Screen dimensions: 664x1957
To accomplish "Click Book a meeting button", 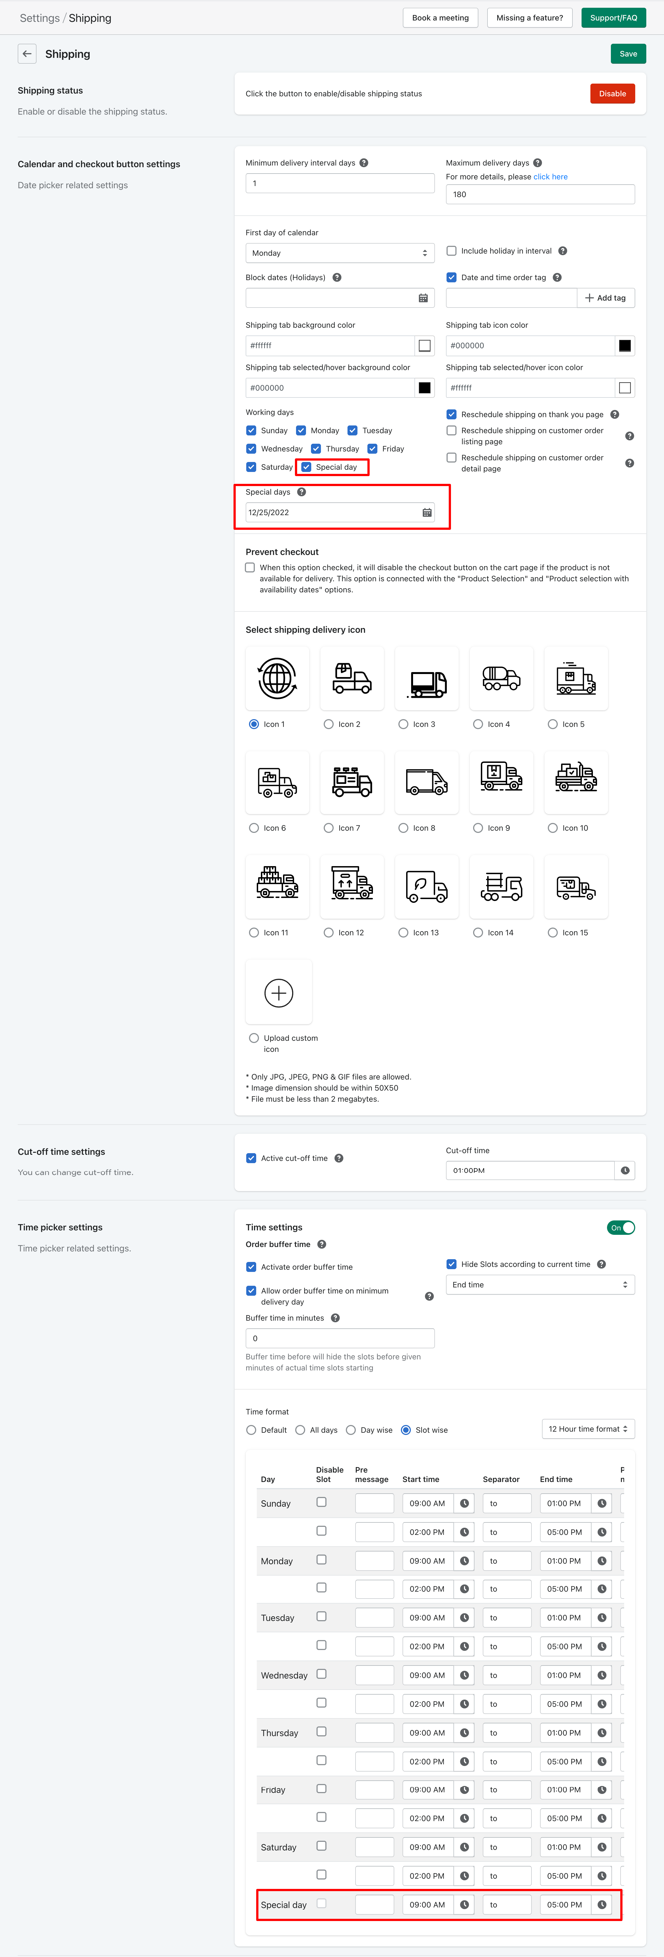I will tap(441, 17).
